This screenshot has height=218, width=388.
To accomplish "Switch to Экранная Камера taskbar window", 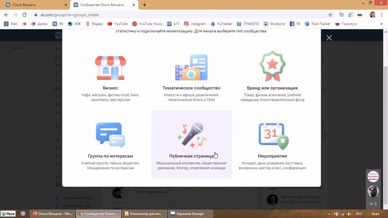I will tap(190, 214).
